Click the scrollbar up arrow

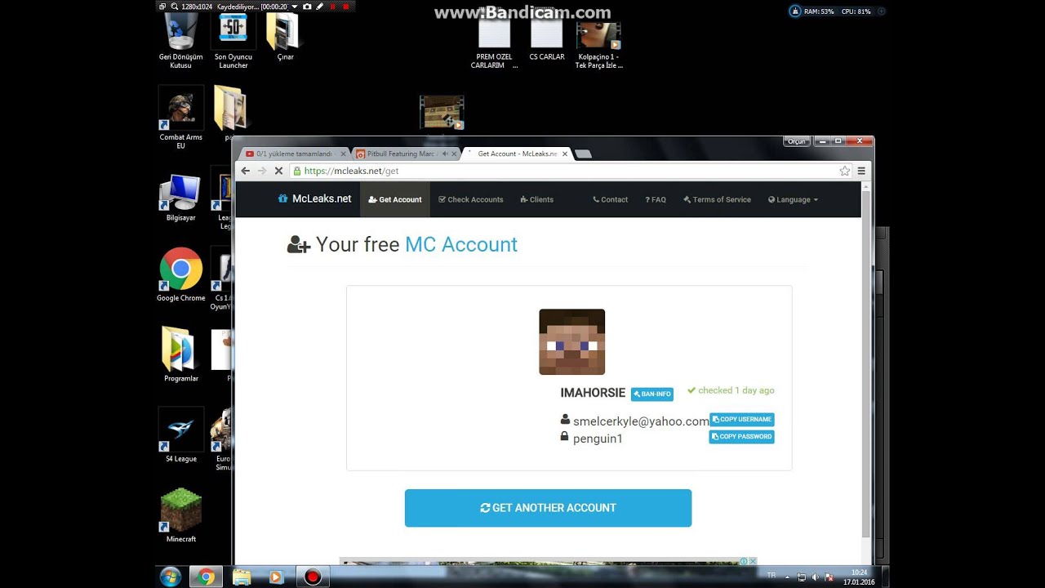(x=865, y=187)
